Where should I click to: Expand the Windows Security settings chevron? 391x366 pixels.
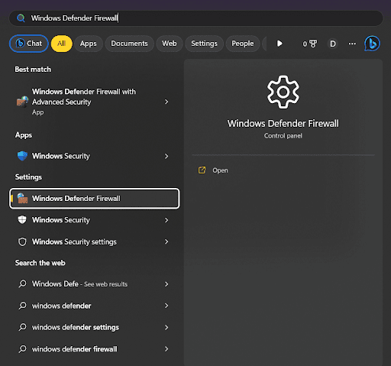point(166,241)
